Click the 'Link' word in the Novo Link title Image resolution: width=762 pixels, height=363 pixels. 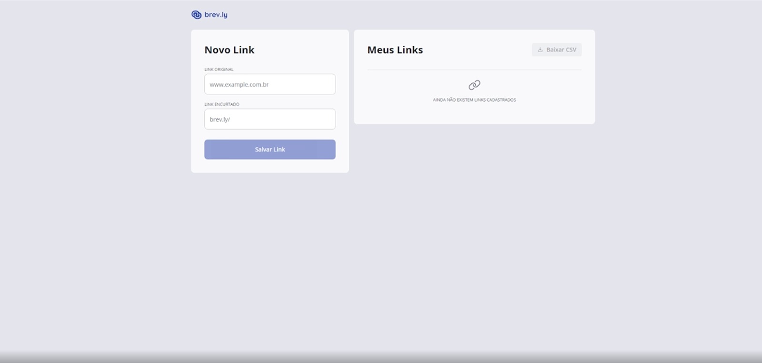pos(243,50)
